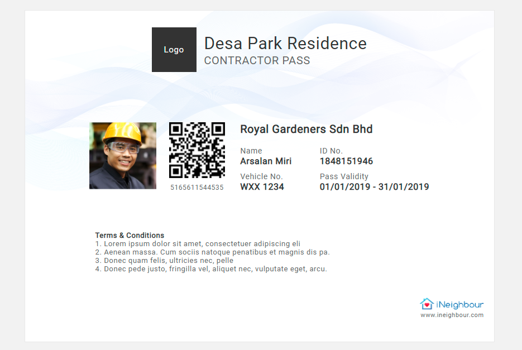
Task: Click the iNeighbour brand name text
Action: [x=459, y=305]
